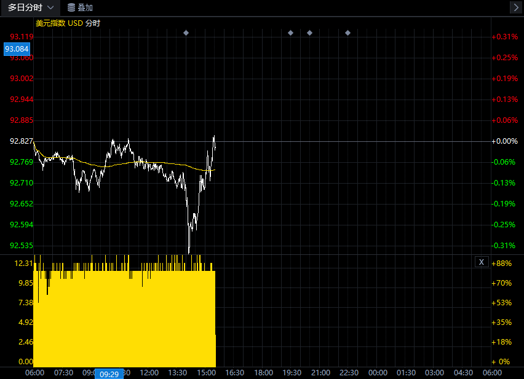Click the third diamond marker near 20:30
The image size is (524, 379).
click(309, 33)
